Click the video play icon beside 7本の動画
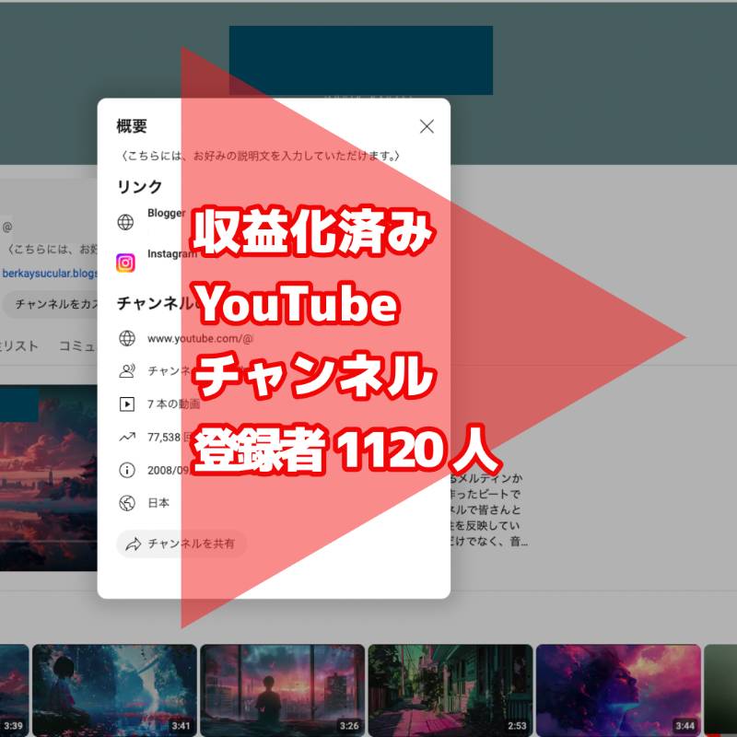The height and width of the screenshot is (737, 737). pyautogui.click(x=127, y=404)
